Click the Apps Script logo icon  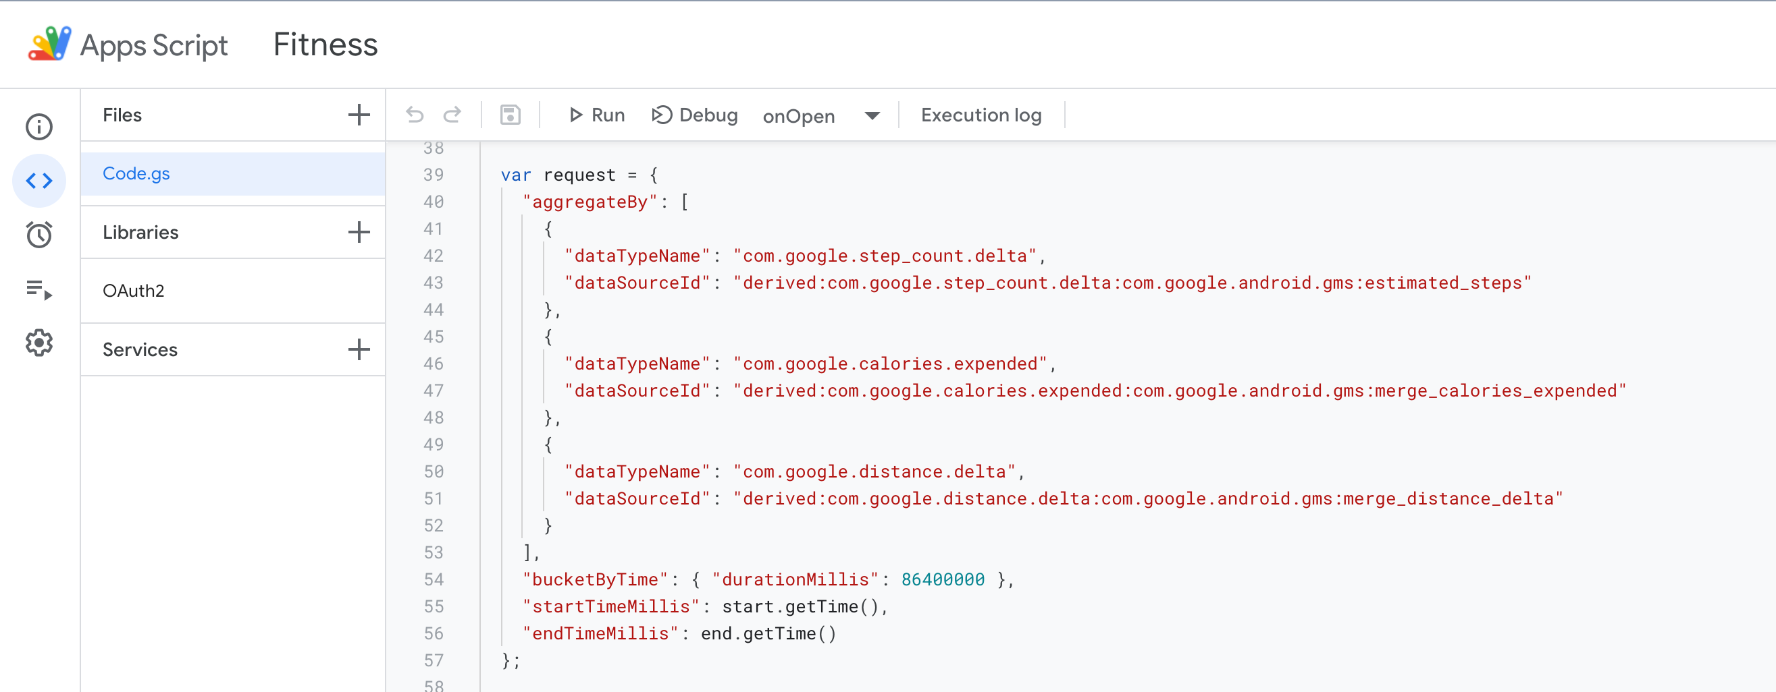pos(50,44)
